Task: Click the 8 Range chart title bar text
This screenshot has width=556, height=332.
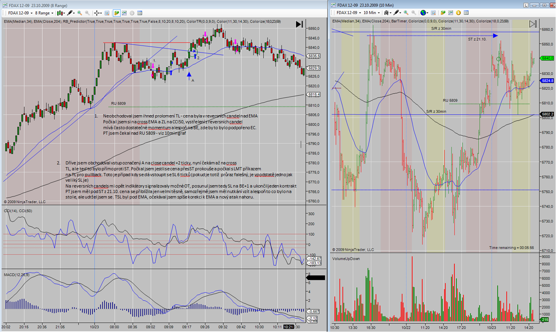Action: pyautogui.click(x=38, y=5)
